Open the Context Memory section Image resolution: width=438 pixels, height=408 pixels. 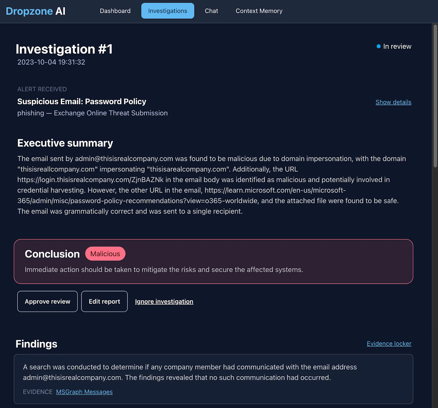point(259,11)
